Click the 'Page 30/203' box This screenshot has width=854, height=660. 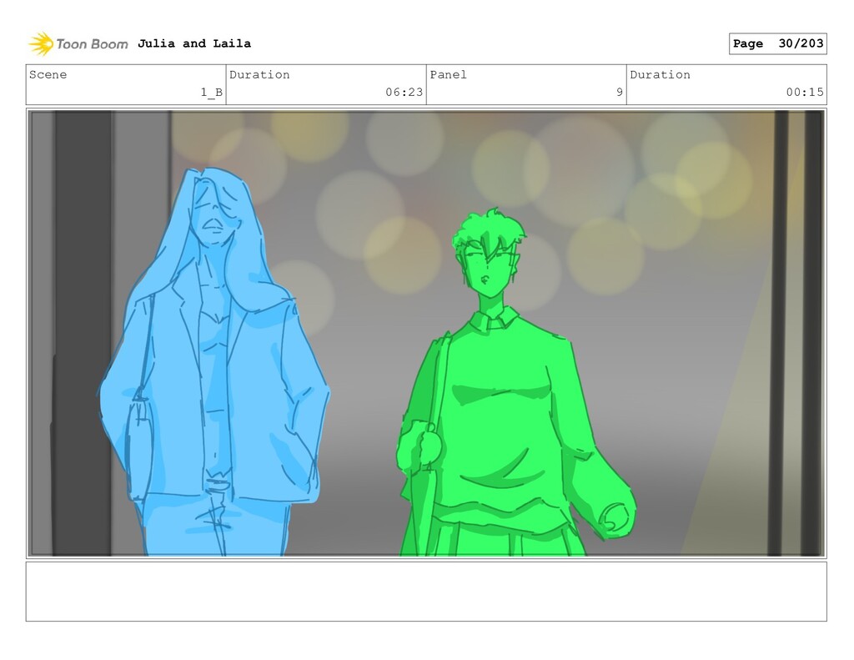pos(777,43)
